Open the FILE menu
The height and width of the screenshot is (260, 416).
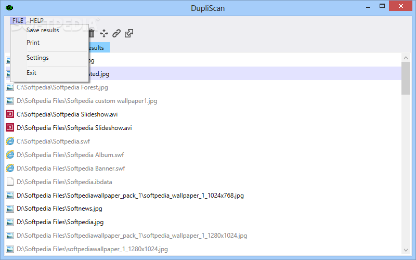(18, 20)
